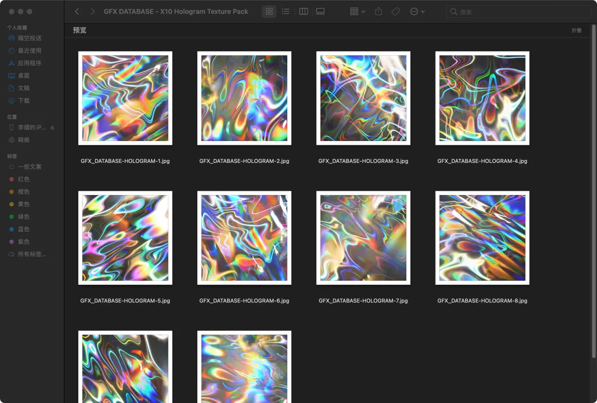Select the GFX_DATABASE-HOLOGRAM-3.jpg thumbnail
The width and height of the screenshot is (597, 403).
[x=363, y=98]
